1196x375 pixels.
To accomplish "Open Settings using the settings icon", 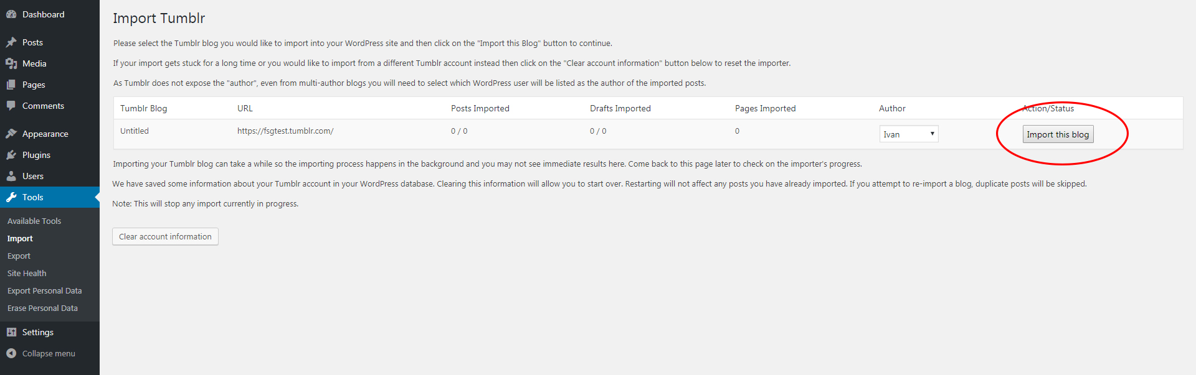I will click(x=12, y=331).
